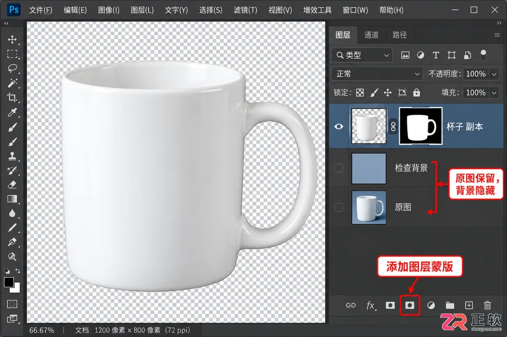The image size is (507, 337).
Task: Switch to the 通道 tab
Action: tap(371, 35)
